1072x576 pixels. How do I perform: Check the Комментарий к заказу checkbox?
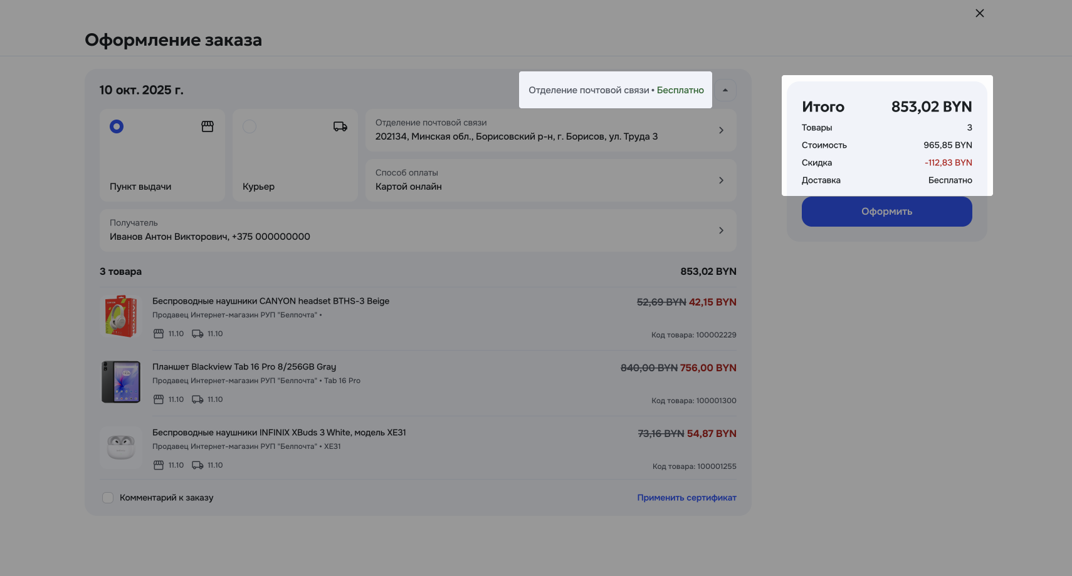(108, 498)
